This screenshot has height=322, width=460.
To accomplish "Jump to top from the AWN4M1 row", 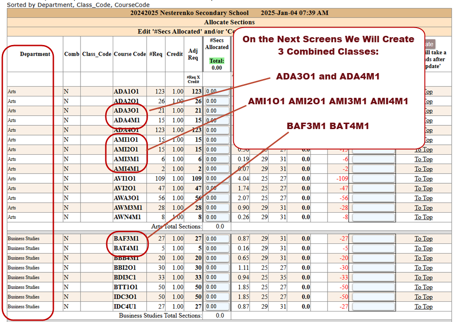I will (423, 217).
